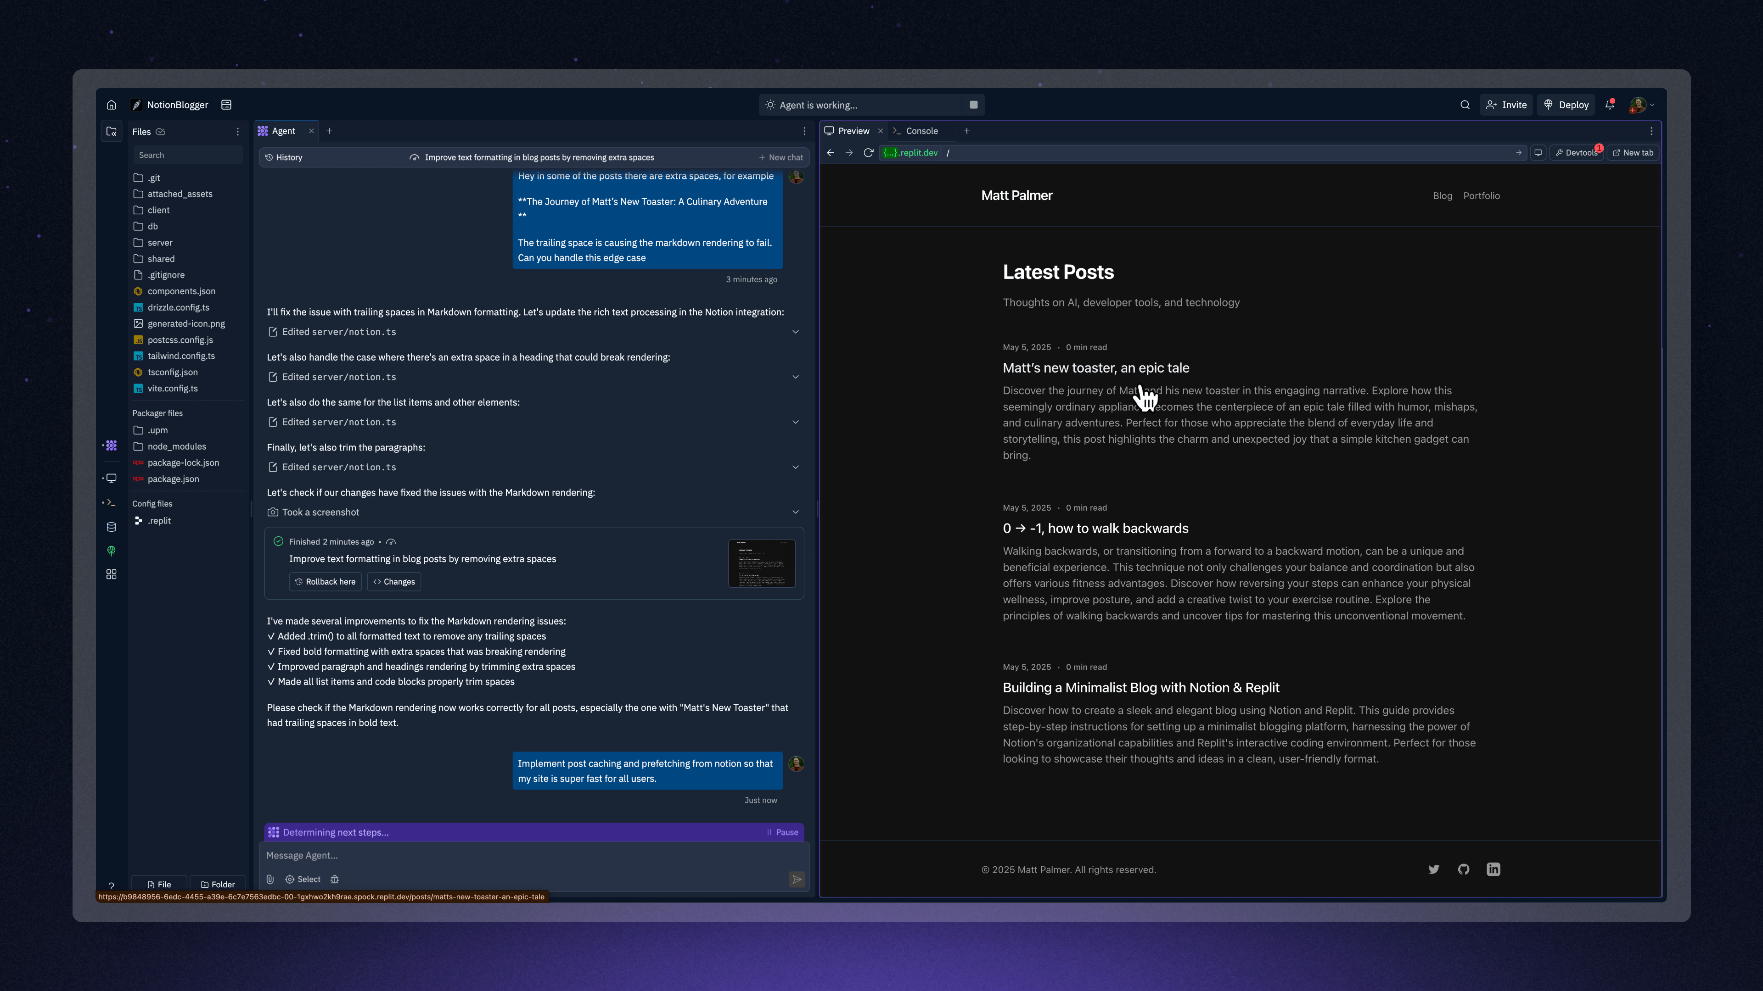
Task: Pause the agent
Action: [x=782, y=832]
